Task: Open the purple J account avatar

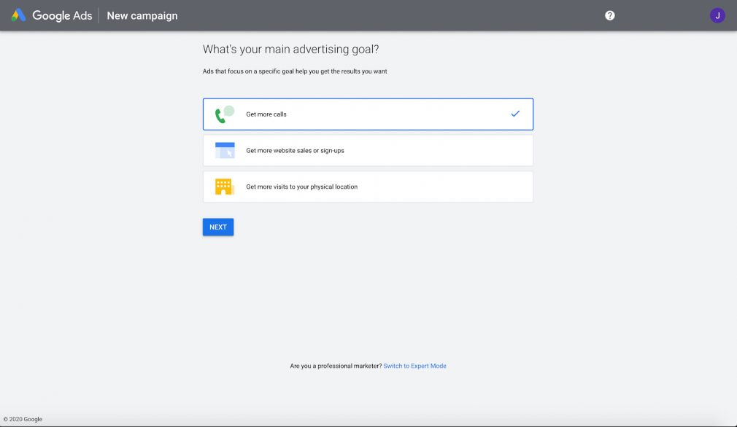Action: 717,15
